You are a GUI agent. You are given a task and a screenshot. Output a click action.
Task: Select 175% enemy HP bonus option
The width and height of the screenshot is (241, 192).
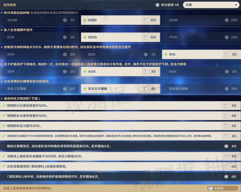click(x=173, y=37)
